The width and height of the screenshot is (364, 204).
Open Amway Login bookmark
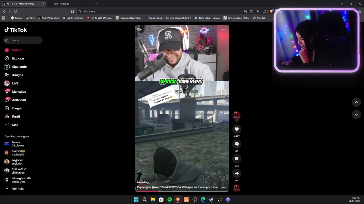pos(154,18)
